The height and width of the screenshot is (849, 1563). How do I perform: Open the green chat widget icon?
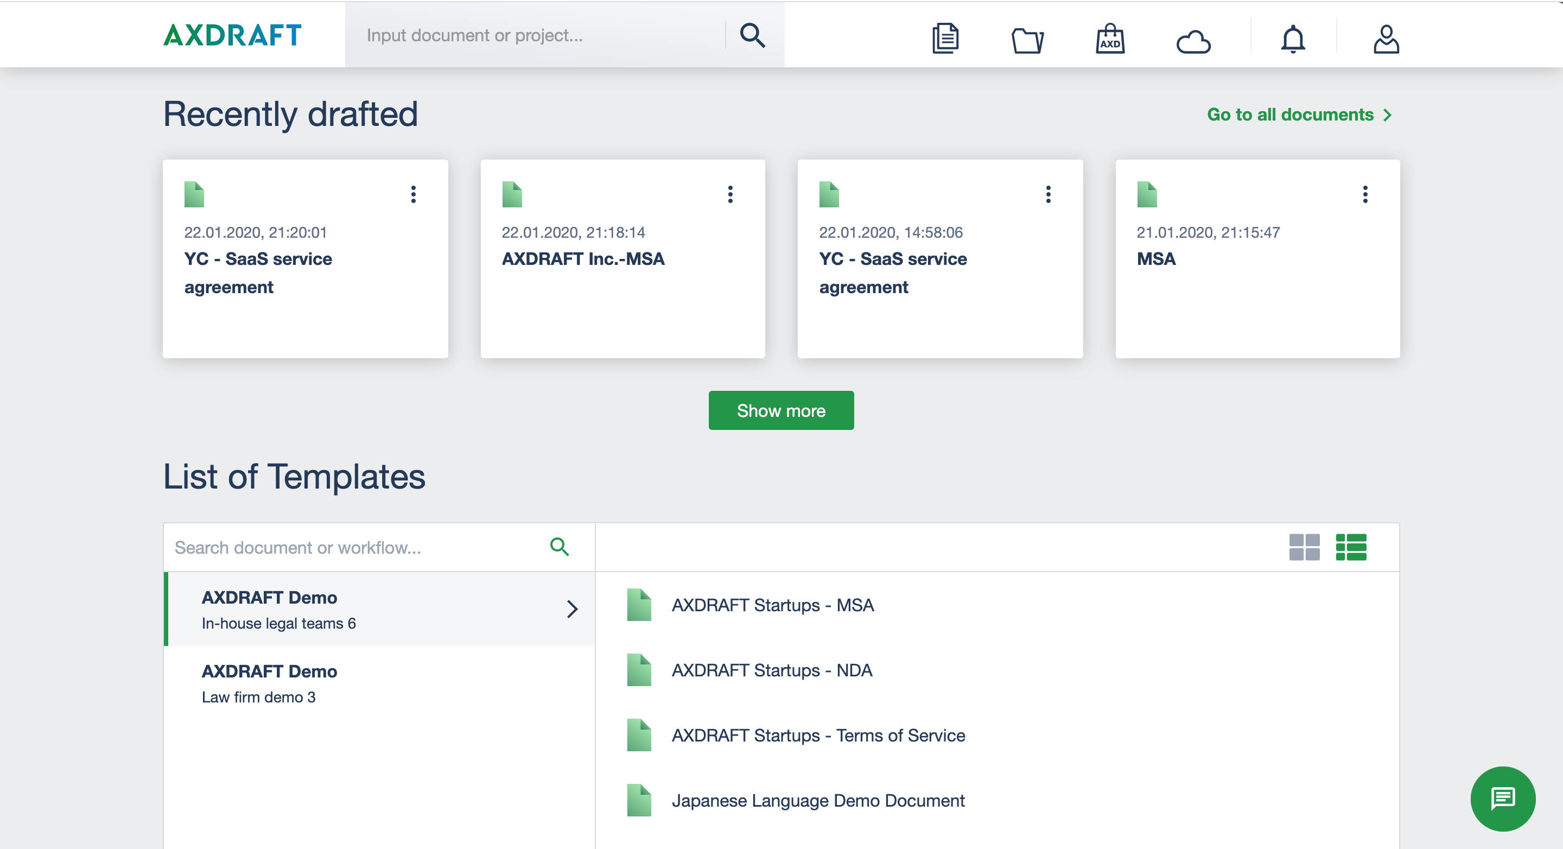coord(1502,798)
